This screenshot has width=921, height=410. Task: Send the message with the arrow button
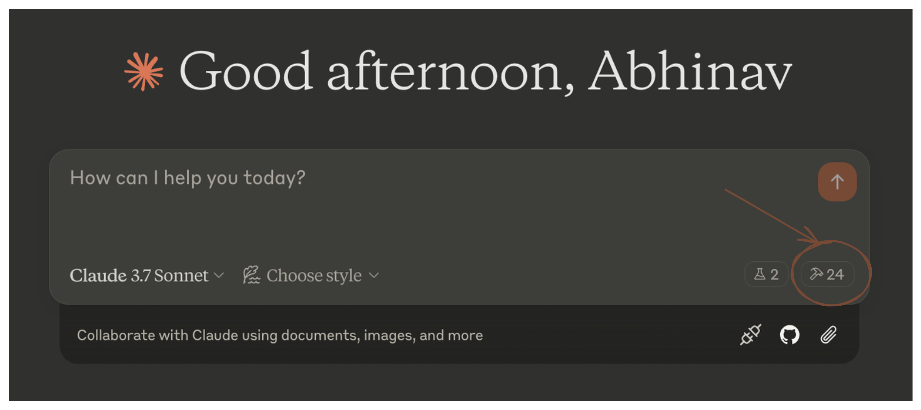(837, 182)
